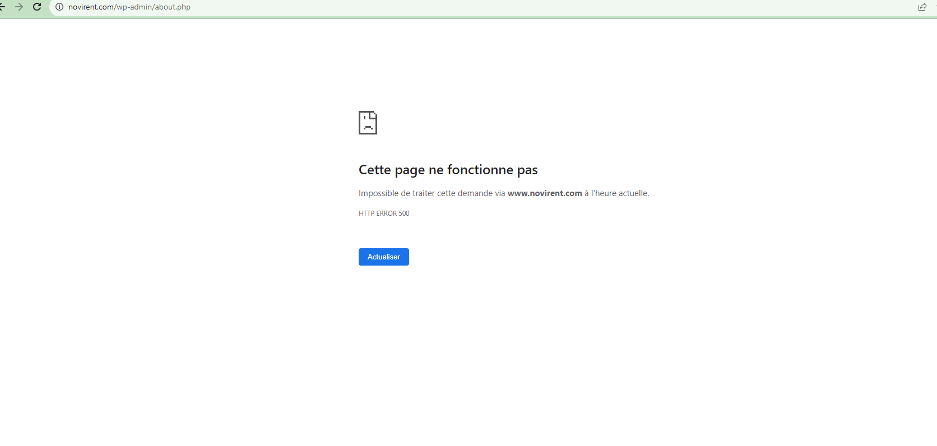Click the number 500 in error code
Viewport: 937px width, 446px height.
404,213
